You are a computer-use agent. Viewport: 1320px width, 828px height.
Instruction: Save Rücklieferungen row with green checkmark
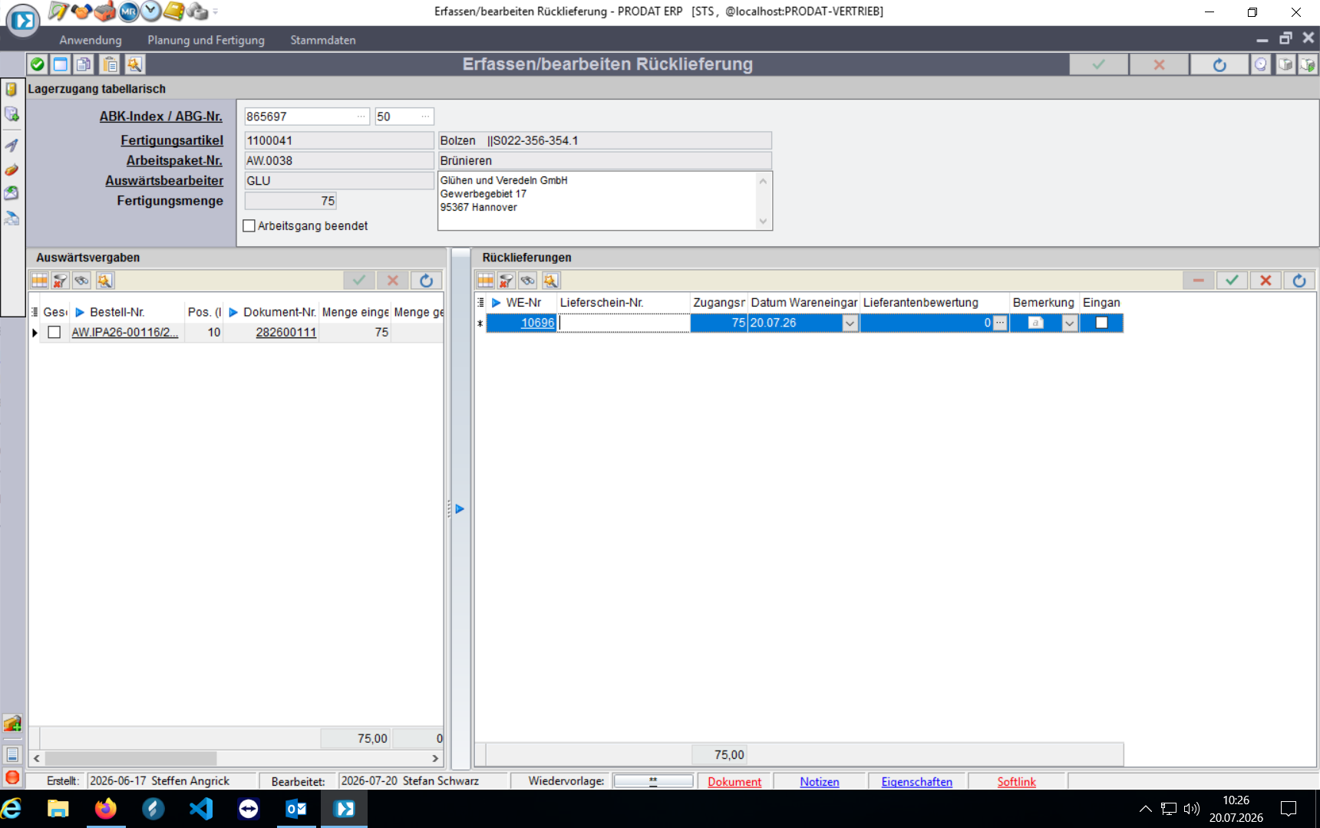coord(1232,281)
